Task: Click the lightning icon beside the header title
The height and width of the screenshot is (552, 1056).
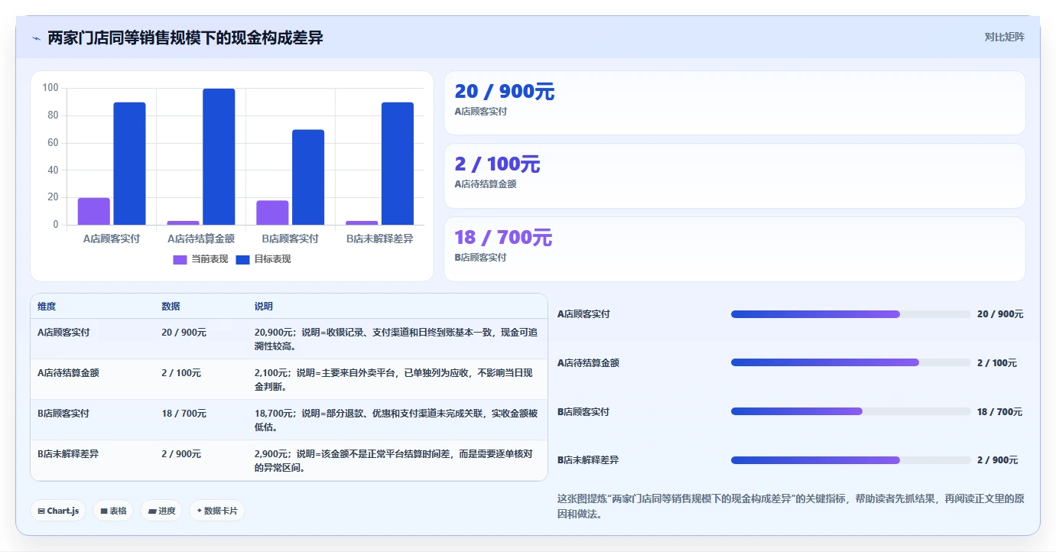Action: (x=36, y=37)
